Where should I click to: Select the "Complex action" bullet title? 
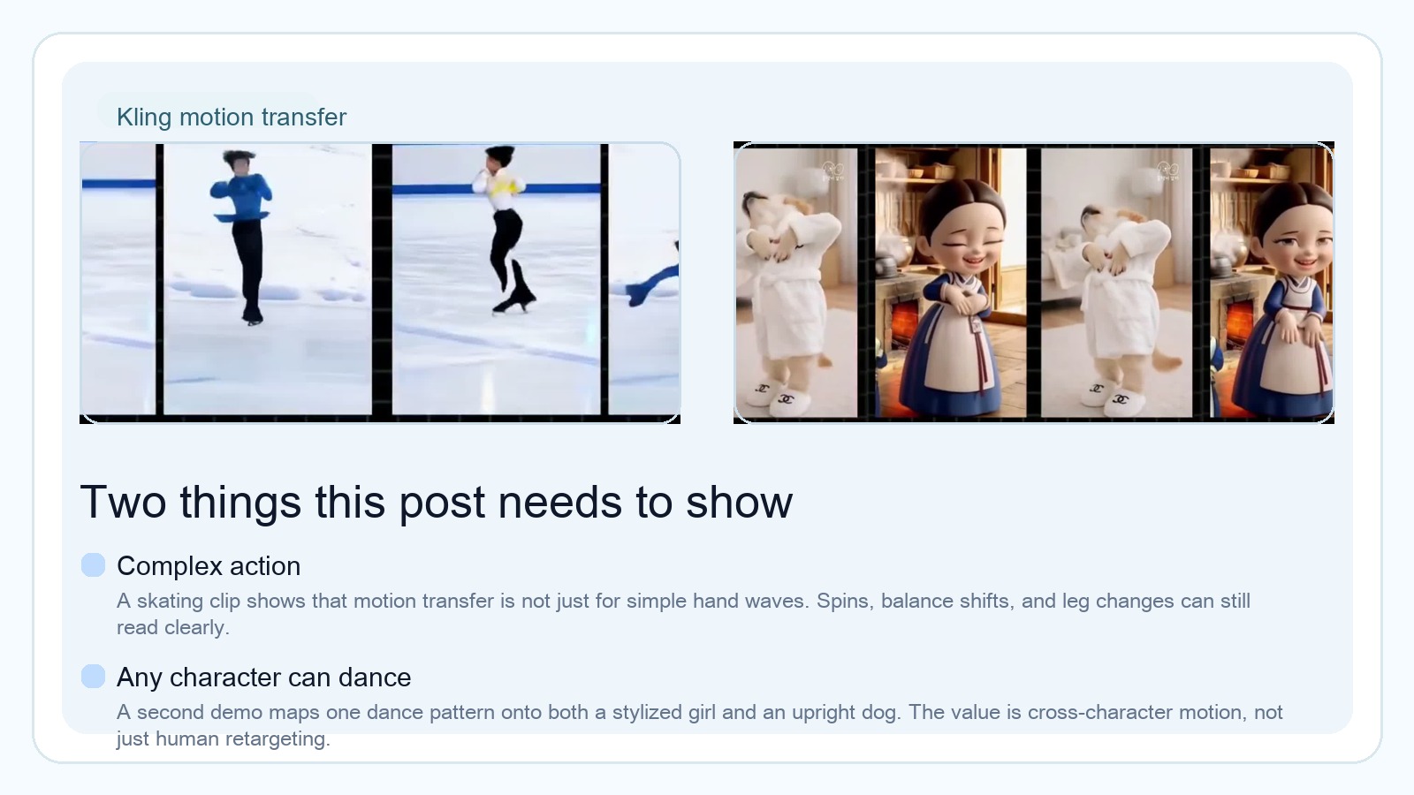(x=209, y=565)
